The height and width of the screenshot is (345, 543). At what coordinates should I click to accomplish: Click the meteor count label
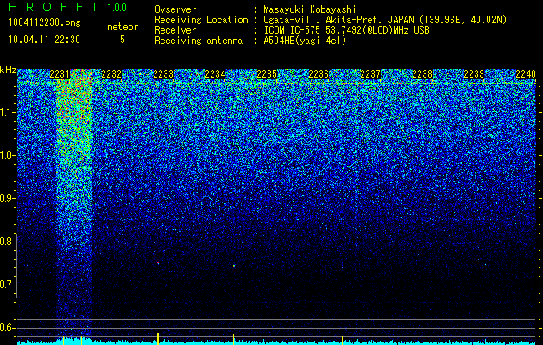pos(123,27)
